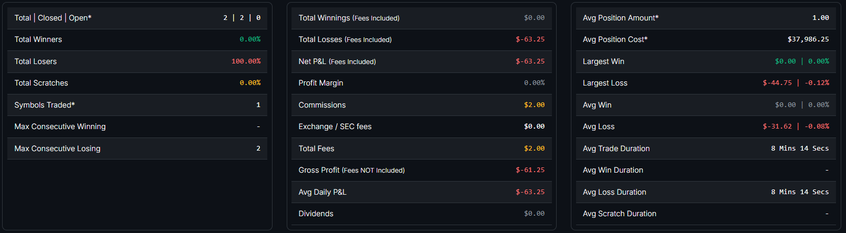Select the Dividends row
The image size is (846, 233).
(x=421, y=214)
